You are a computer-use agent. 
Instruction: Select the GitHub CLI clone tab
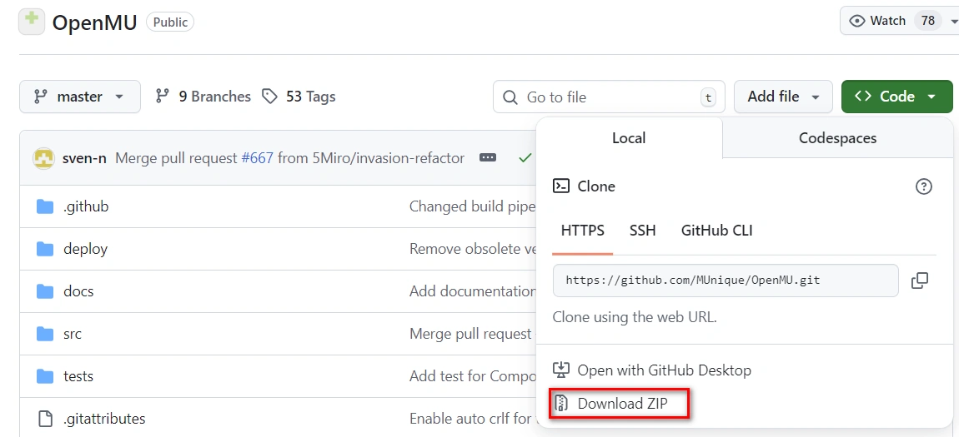coord(716,231)
